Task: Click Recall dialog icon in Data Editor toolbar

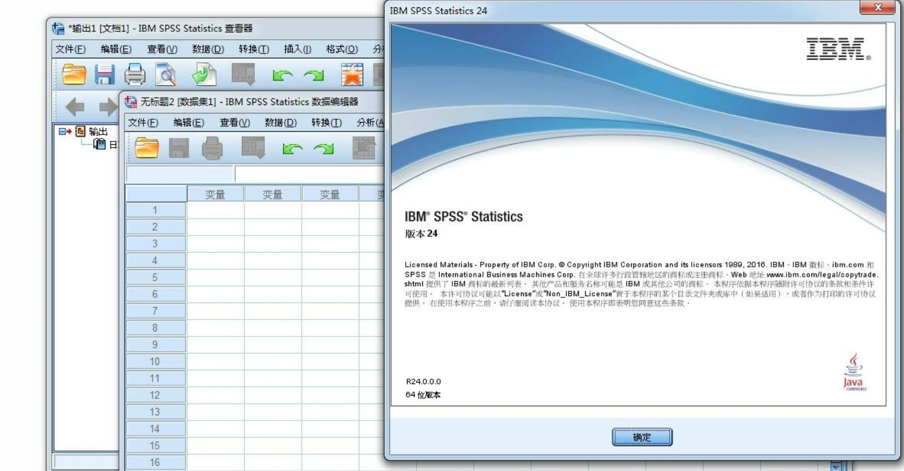Action: pos(253,148)
